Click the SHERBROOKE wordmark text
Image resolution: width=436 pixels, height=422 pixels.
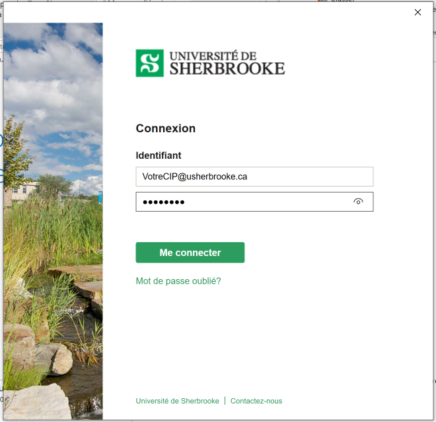click(x=227, y=68)
